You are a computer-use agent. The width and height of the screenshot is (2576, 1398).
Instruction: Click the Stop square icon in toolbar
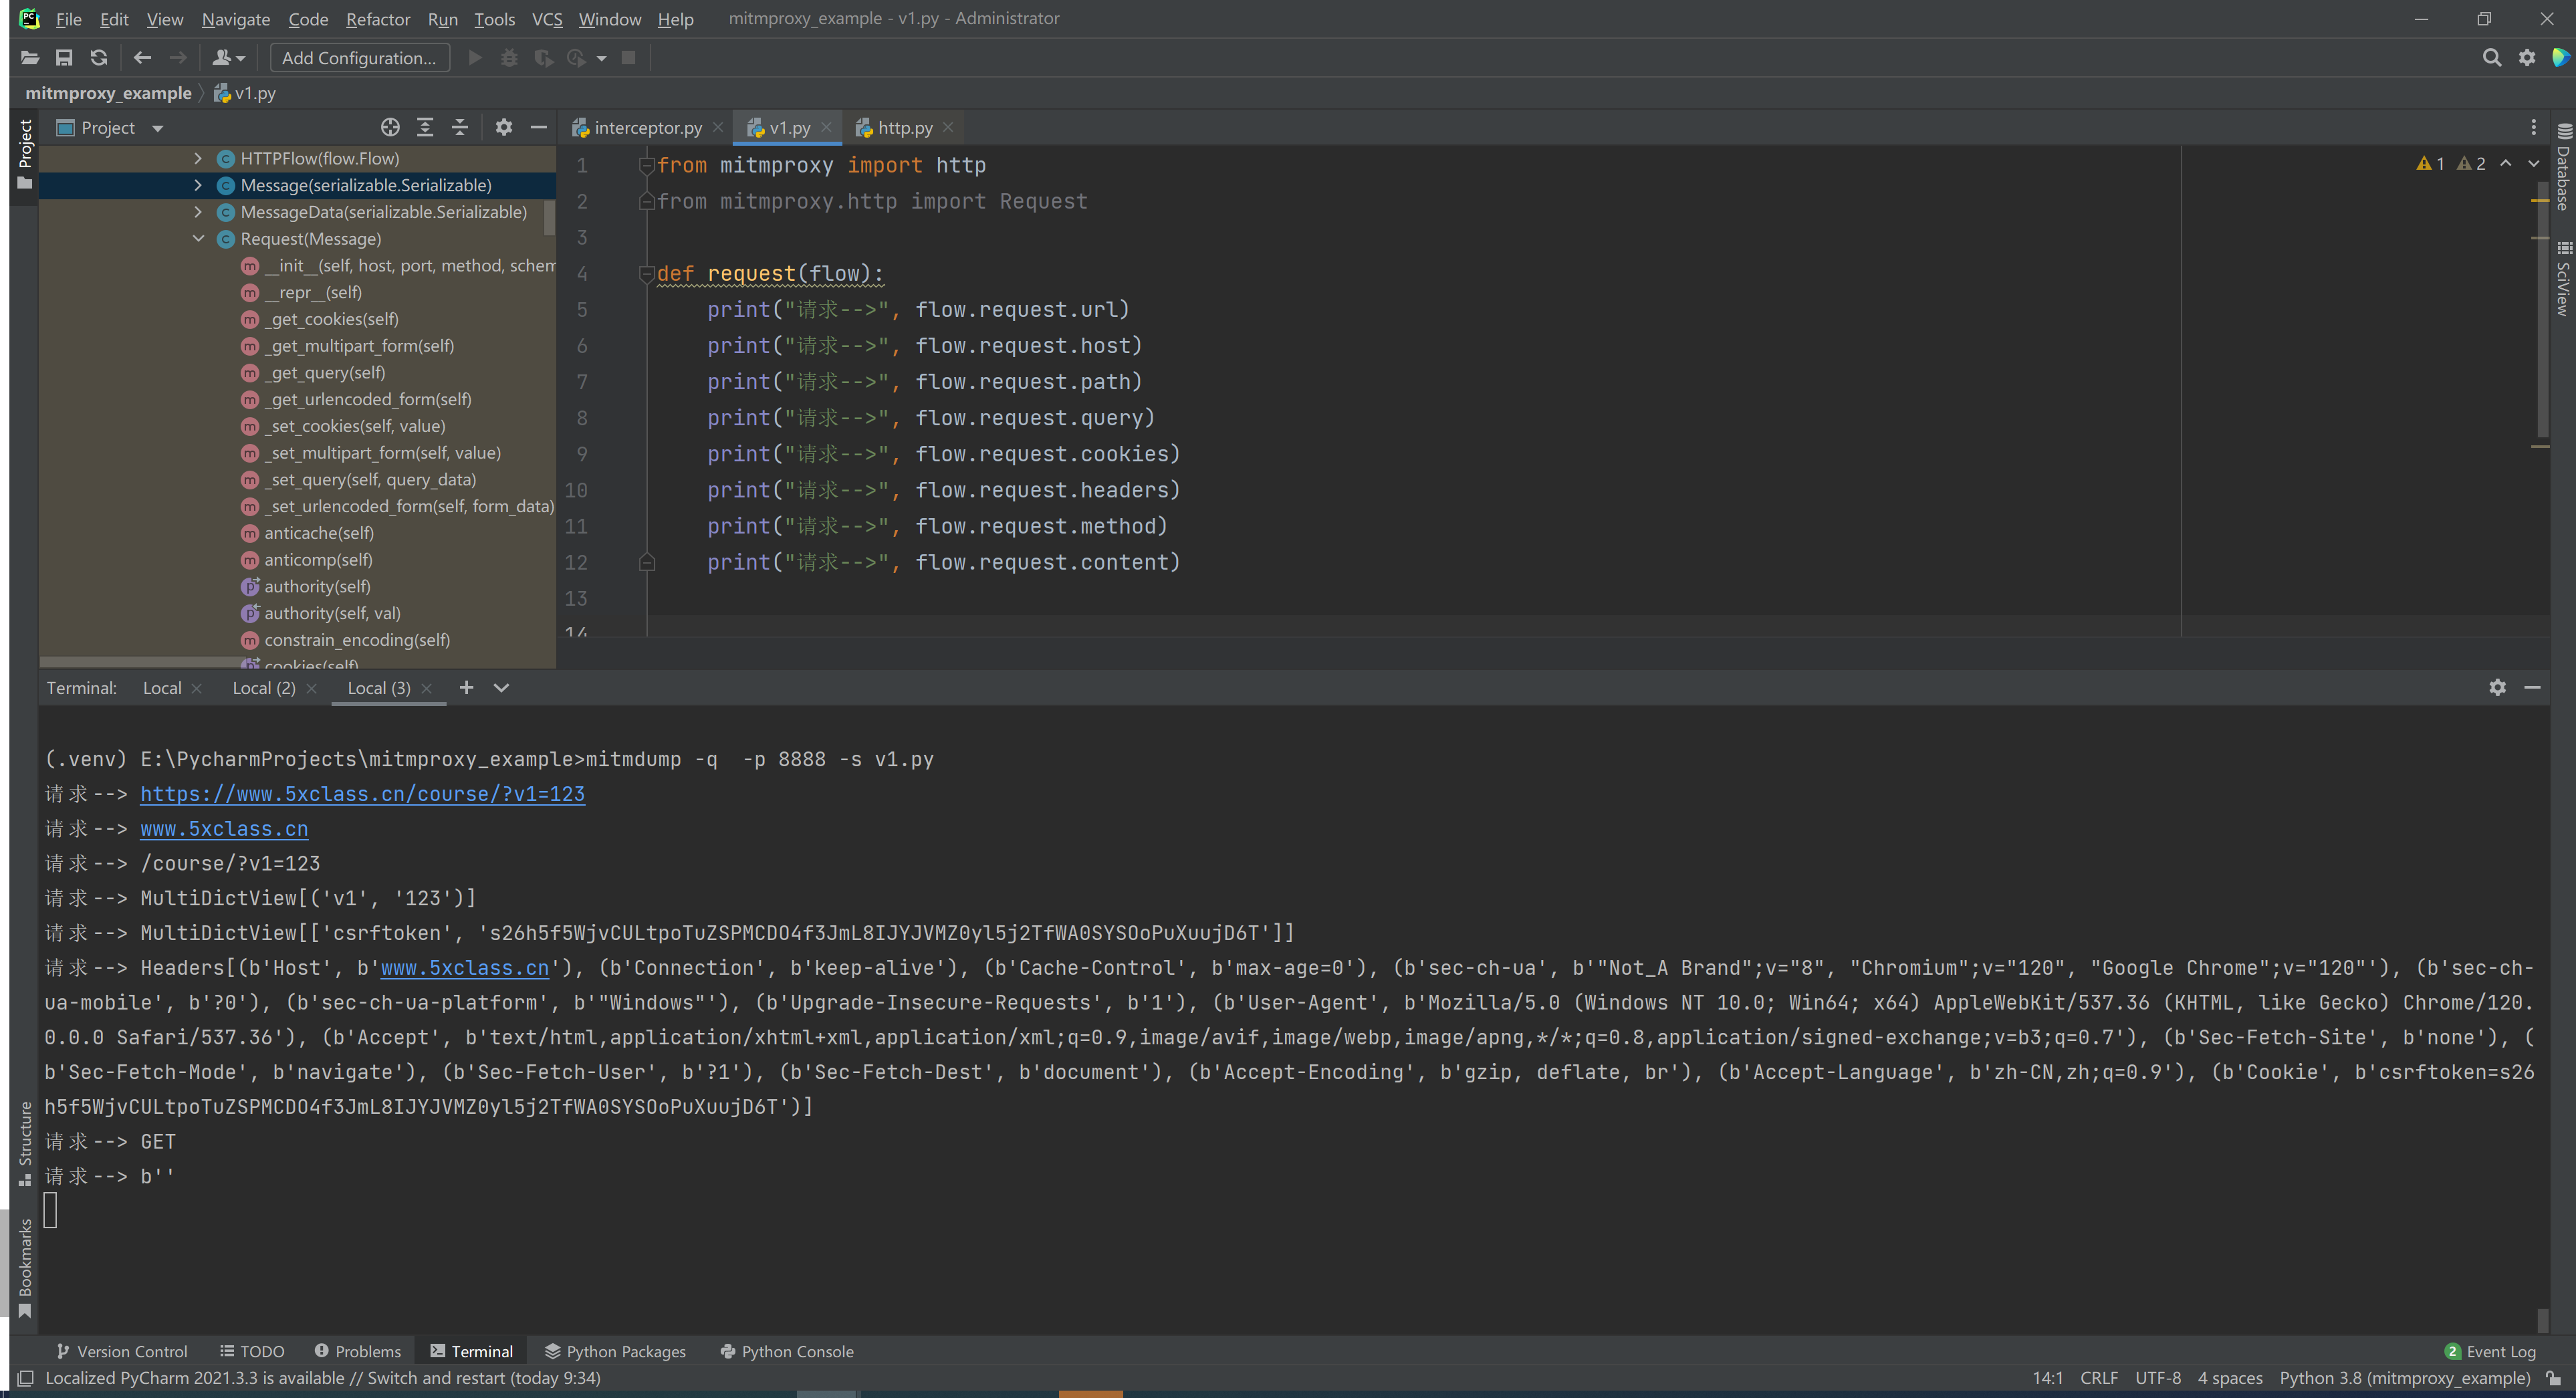click(x=628, y=58)
